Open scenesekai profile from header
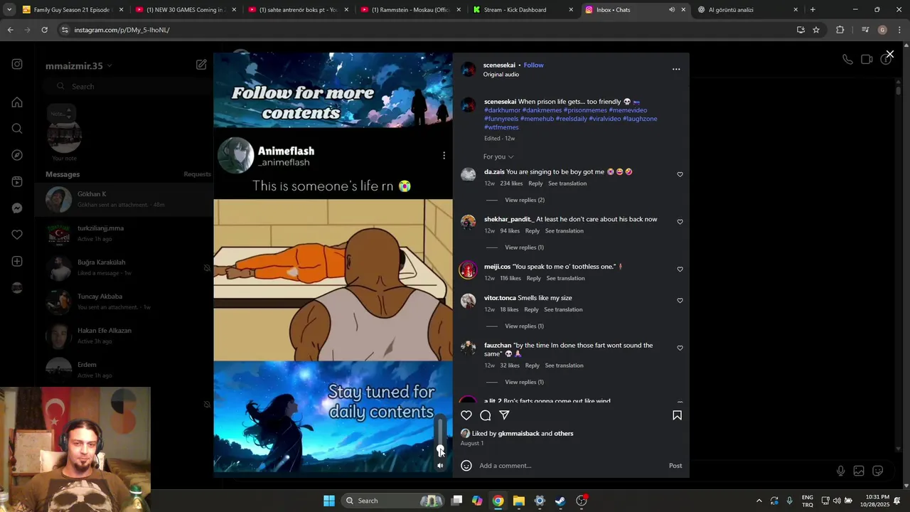The width and height of the screenshot is (910, 512). (499, 65)
